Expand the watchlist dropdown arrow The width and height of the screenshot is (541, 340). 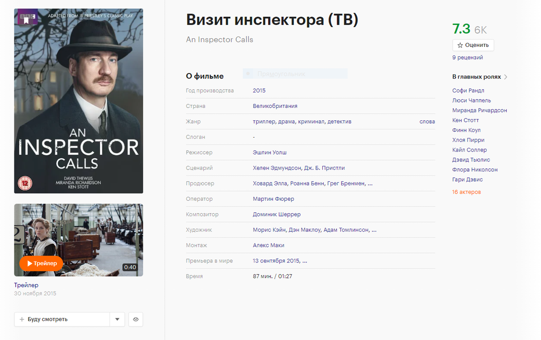[x=117, y=319]
